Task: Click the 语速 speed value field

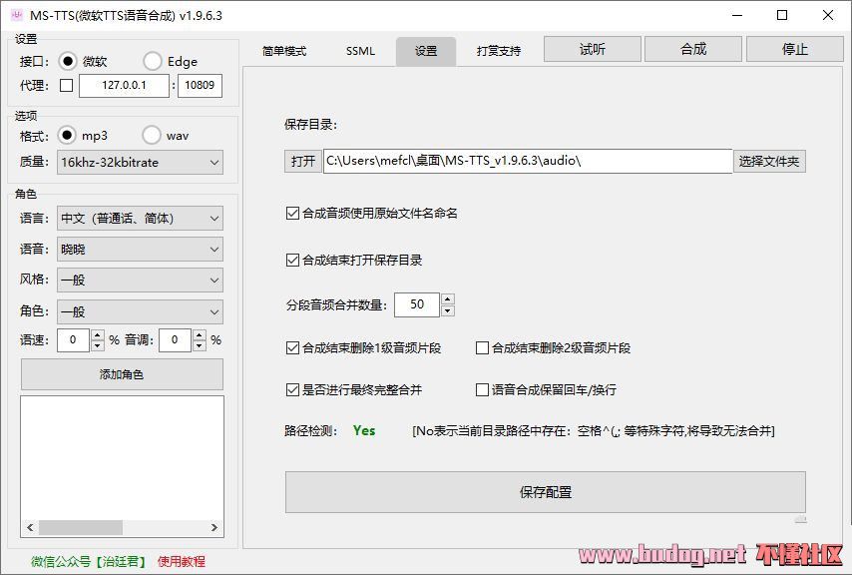Action: pos(74,340)
